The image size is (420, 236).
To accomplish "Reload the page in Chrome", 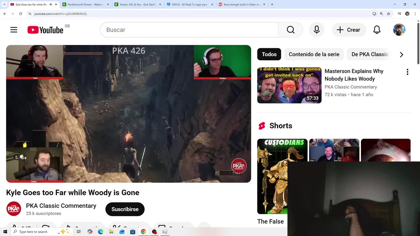I will pos(20,14).
